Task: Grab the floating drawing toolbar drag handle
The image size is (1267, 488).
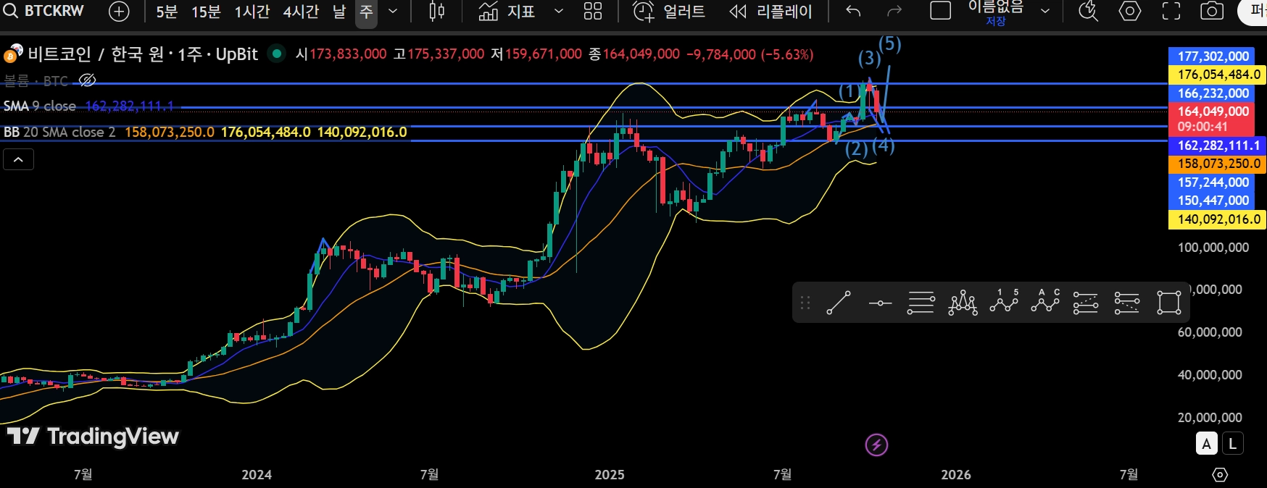Action: (x=805, y=303)
